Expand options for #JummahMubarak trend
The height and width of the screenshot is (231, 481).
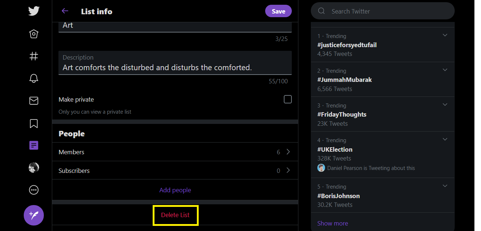pyautogui.click(x=445, y=70)
